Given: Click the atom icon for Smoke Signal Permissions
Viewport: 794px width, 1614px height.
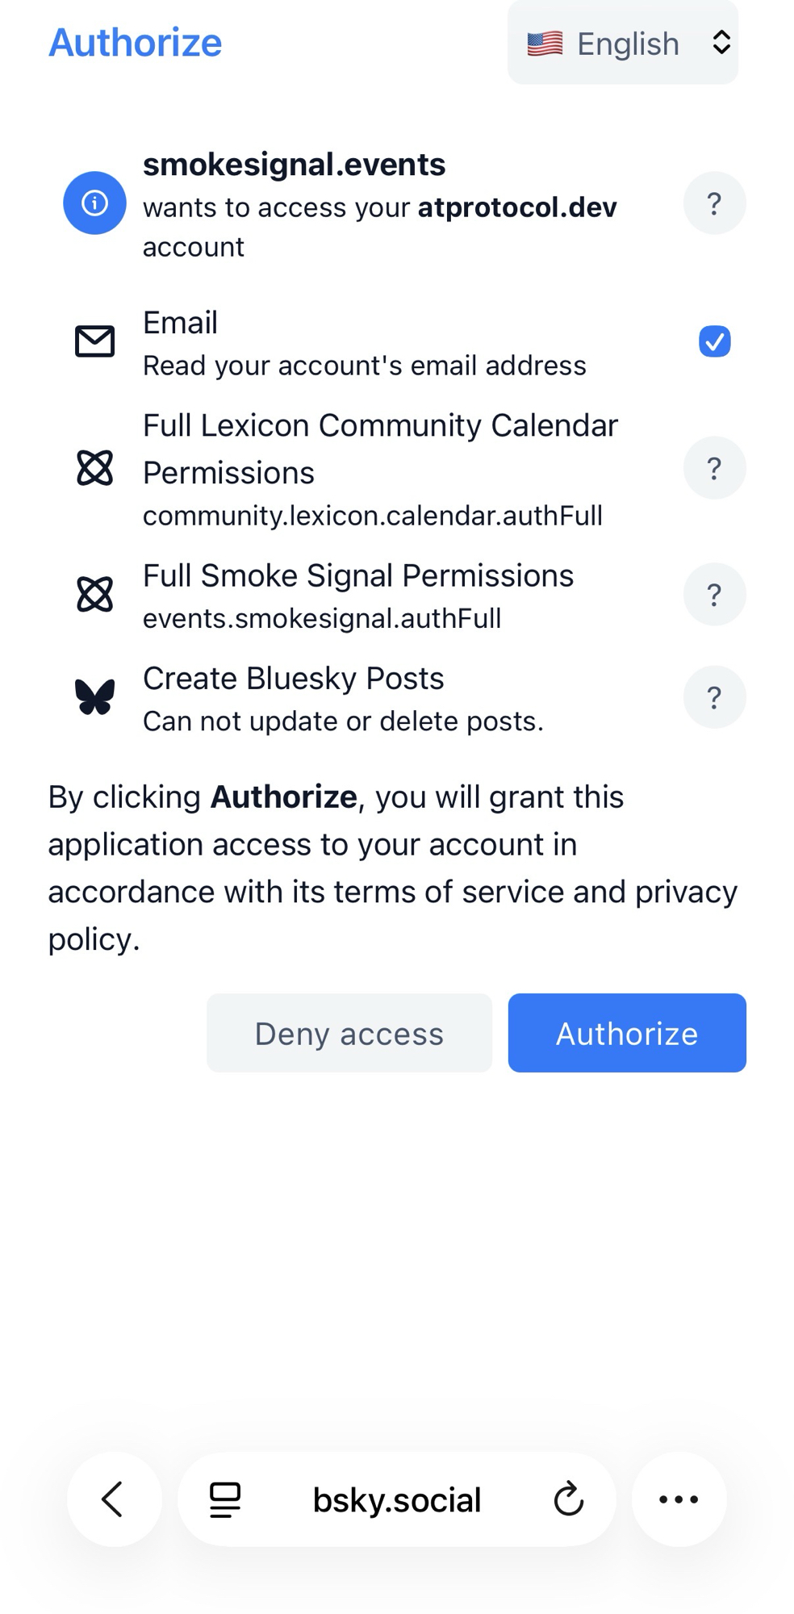Looking at the screenshot, I should (94, 595).
